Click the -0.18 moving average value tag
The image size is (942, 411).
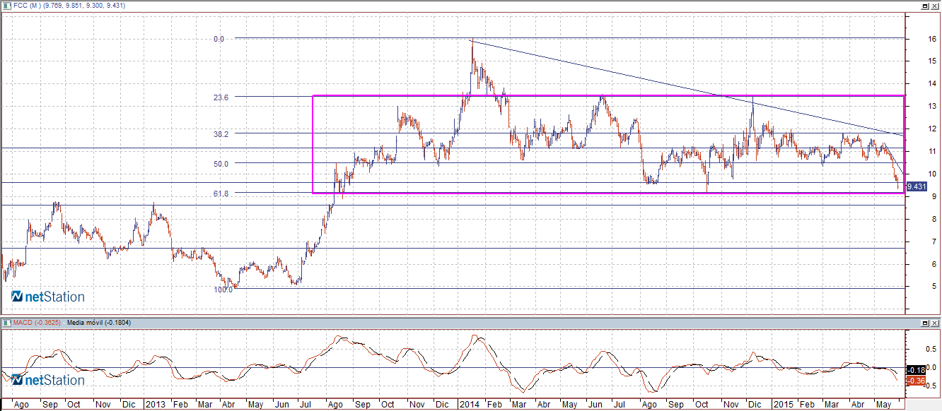(x=917, y=370)
